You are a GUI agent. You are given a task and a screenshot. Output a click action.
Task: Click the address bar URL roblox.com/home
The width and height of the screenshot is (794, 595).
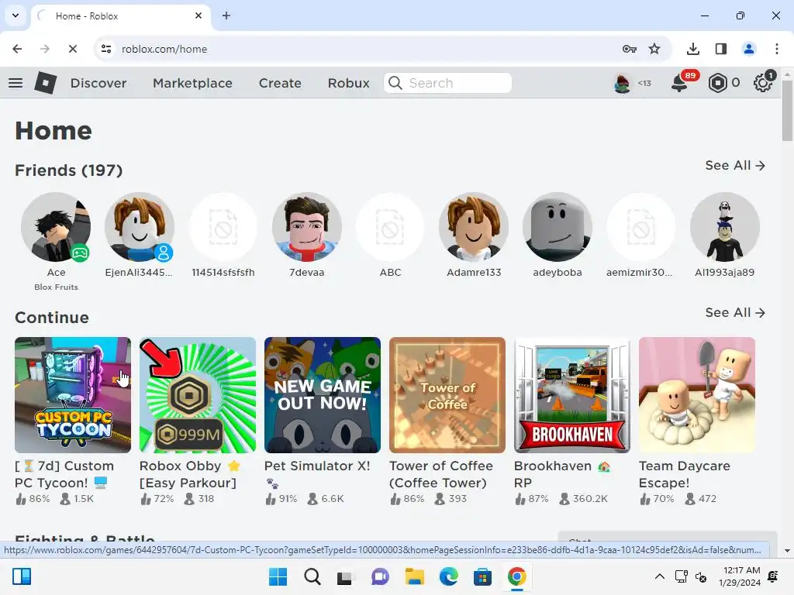pyautogui.click(x=164, y=49)
